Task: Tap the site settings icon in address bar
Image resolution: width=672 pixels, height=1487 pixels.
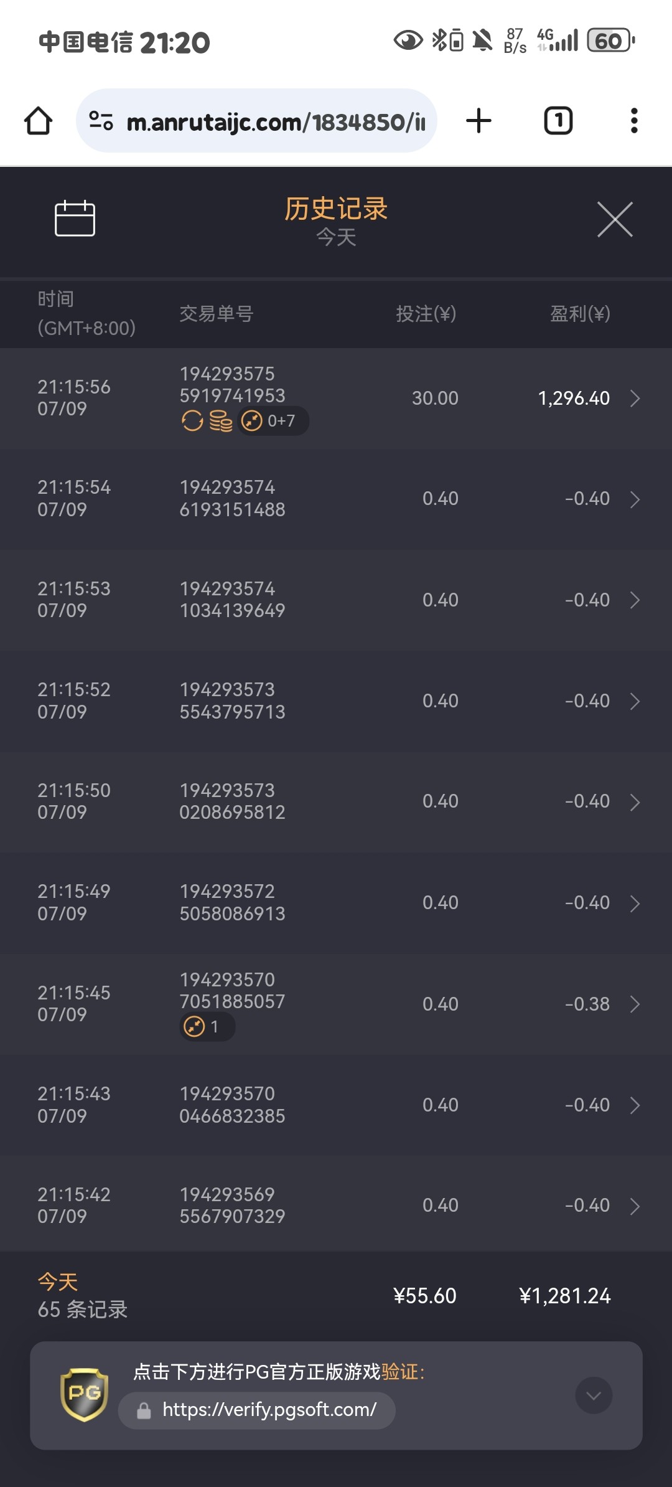Action: [101, 121]
